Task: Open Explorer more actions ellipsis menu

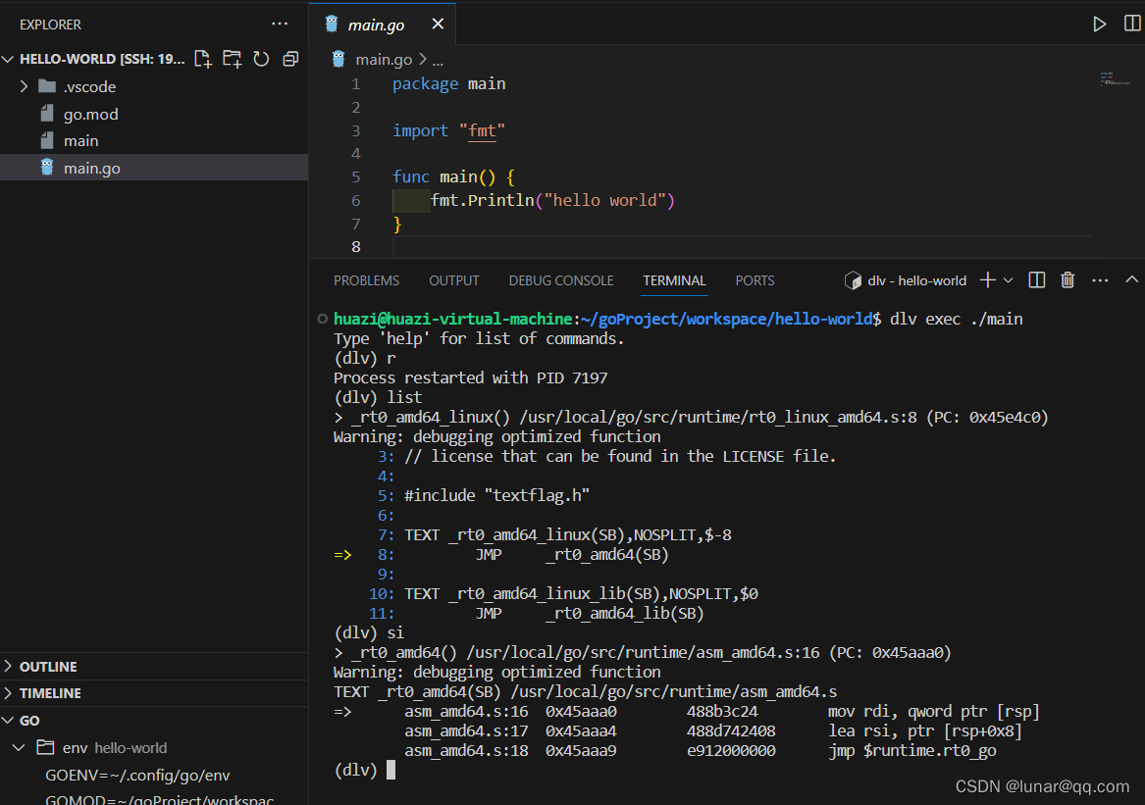Action: tap(280, 25)
